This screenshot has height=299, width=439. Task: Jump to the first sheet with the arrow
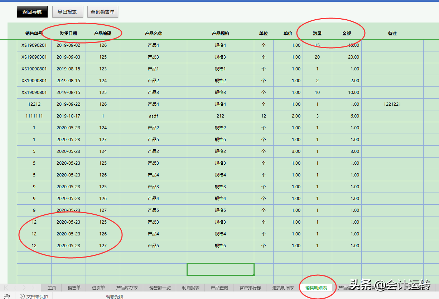6,288
